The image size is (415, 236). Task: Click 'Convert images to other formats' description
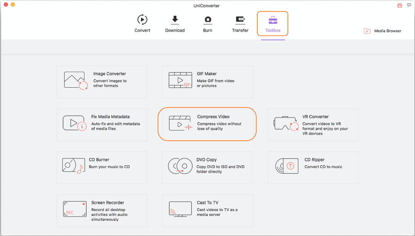pyautogui.click(x=110, y=83)
